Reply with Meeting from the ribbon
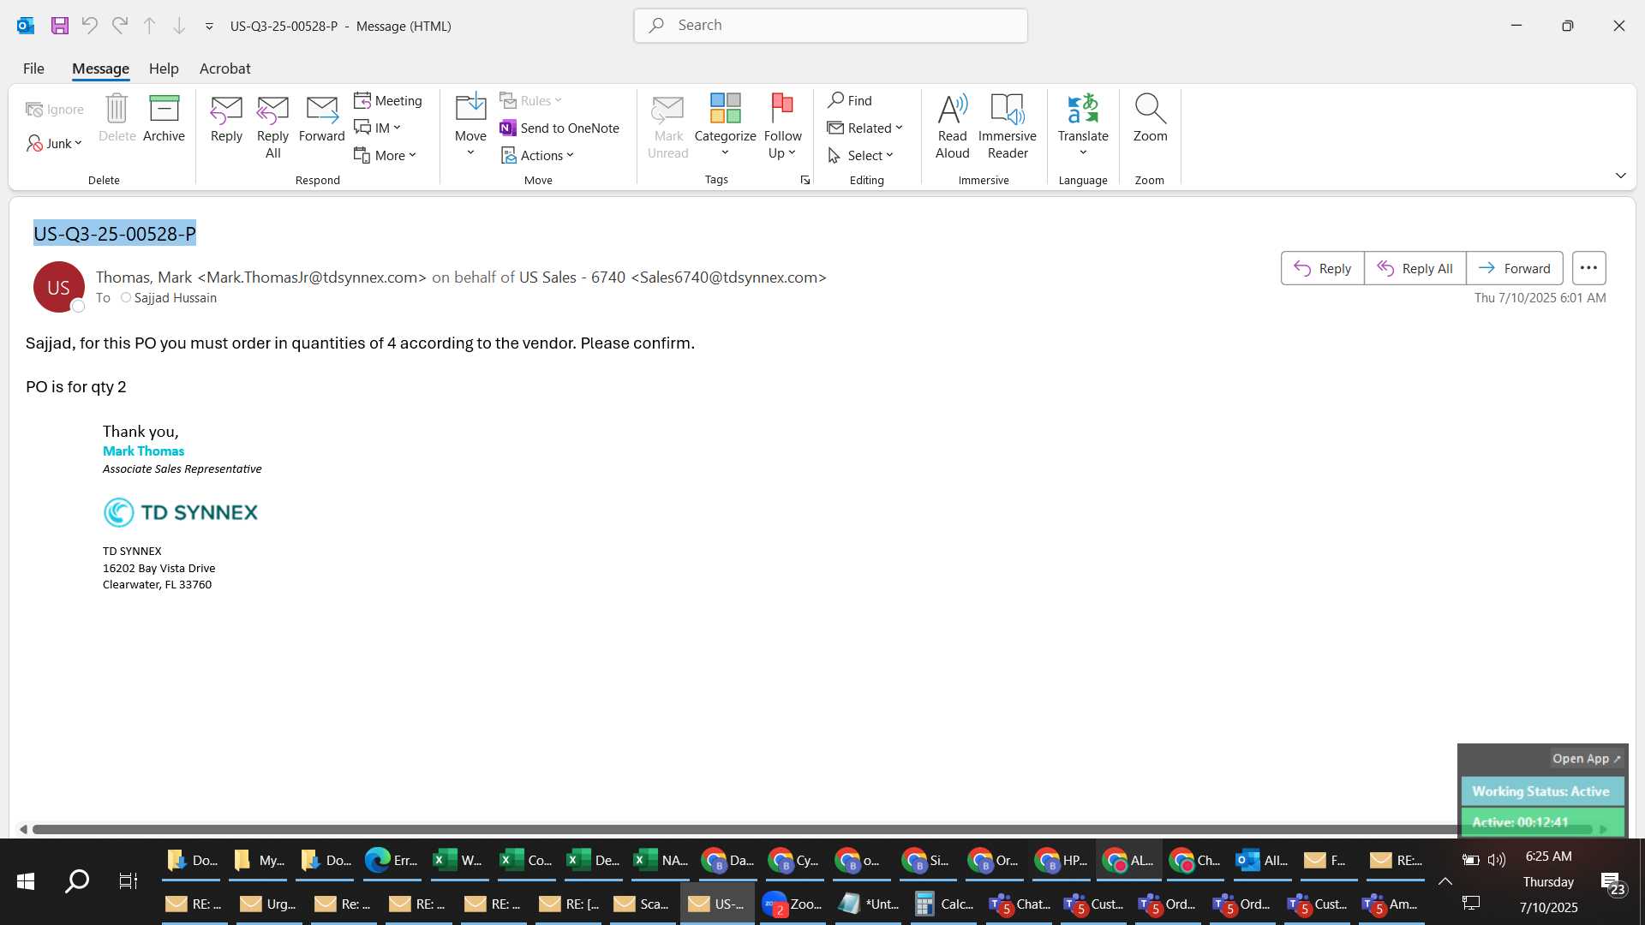 (x=388, y=100)
